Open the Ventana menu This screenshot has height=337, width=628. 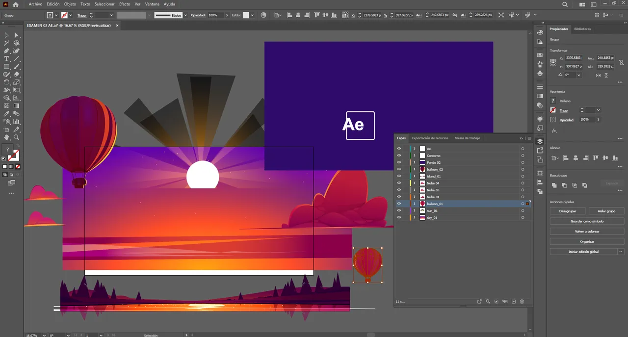(152, 4)
